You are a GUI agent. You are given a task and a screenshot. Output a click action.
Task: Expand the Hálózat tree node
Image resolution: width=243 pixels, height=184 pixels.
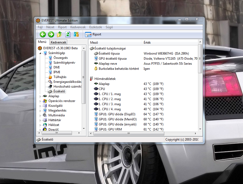(x=40, y=125)
